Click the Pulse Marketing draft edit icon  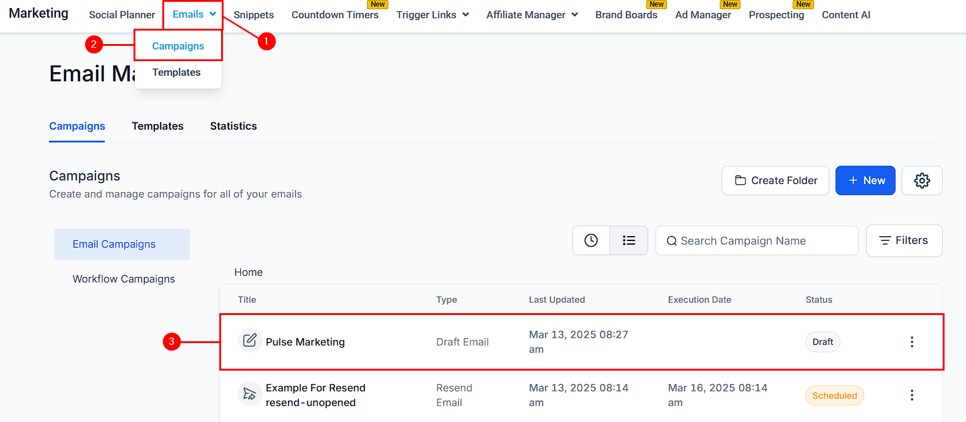[250, 340]
